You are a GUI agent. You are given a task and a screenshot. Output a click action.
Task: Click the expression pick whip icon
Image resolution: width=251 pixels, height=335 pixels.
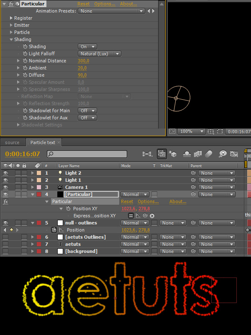[145, 215]
